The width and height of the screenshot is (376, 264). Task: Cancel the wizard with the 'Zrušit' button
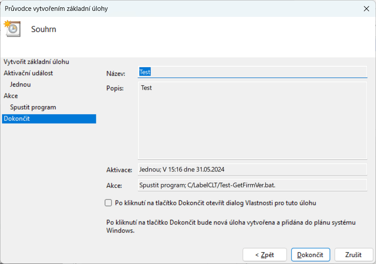(354, 254)
